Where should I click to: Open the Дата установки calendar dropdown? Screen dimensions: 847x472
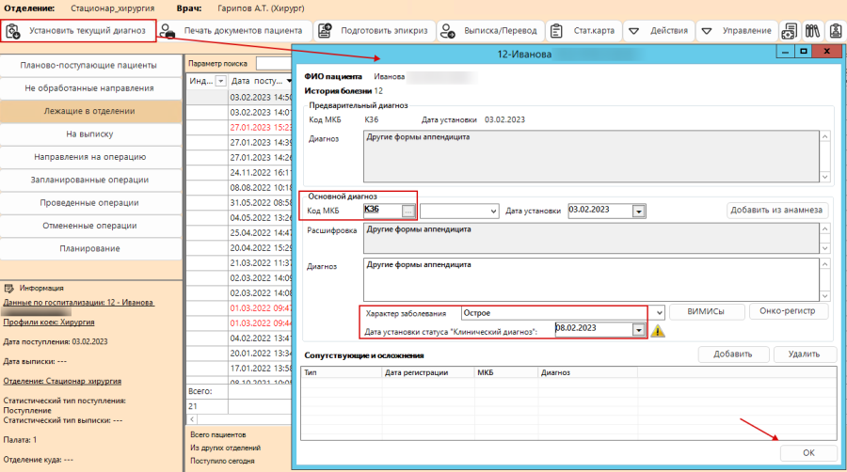(638, 212)
